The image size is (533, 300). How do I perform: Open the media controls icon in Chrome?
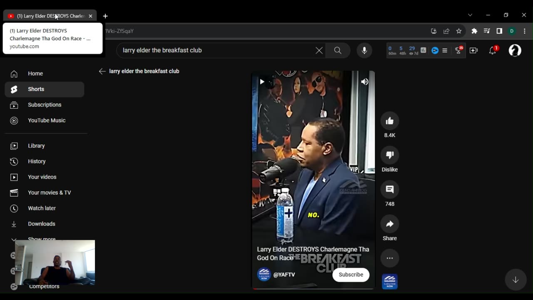click(x=487, y=31)
